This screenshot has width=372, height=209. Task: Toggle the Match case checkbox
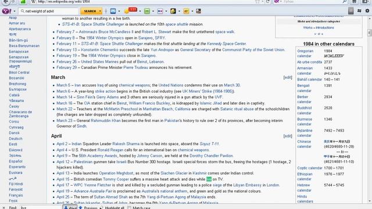coord(129,208)
